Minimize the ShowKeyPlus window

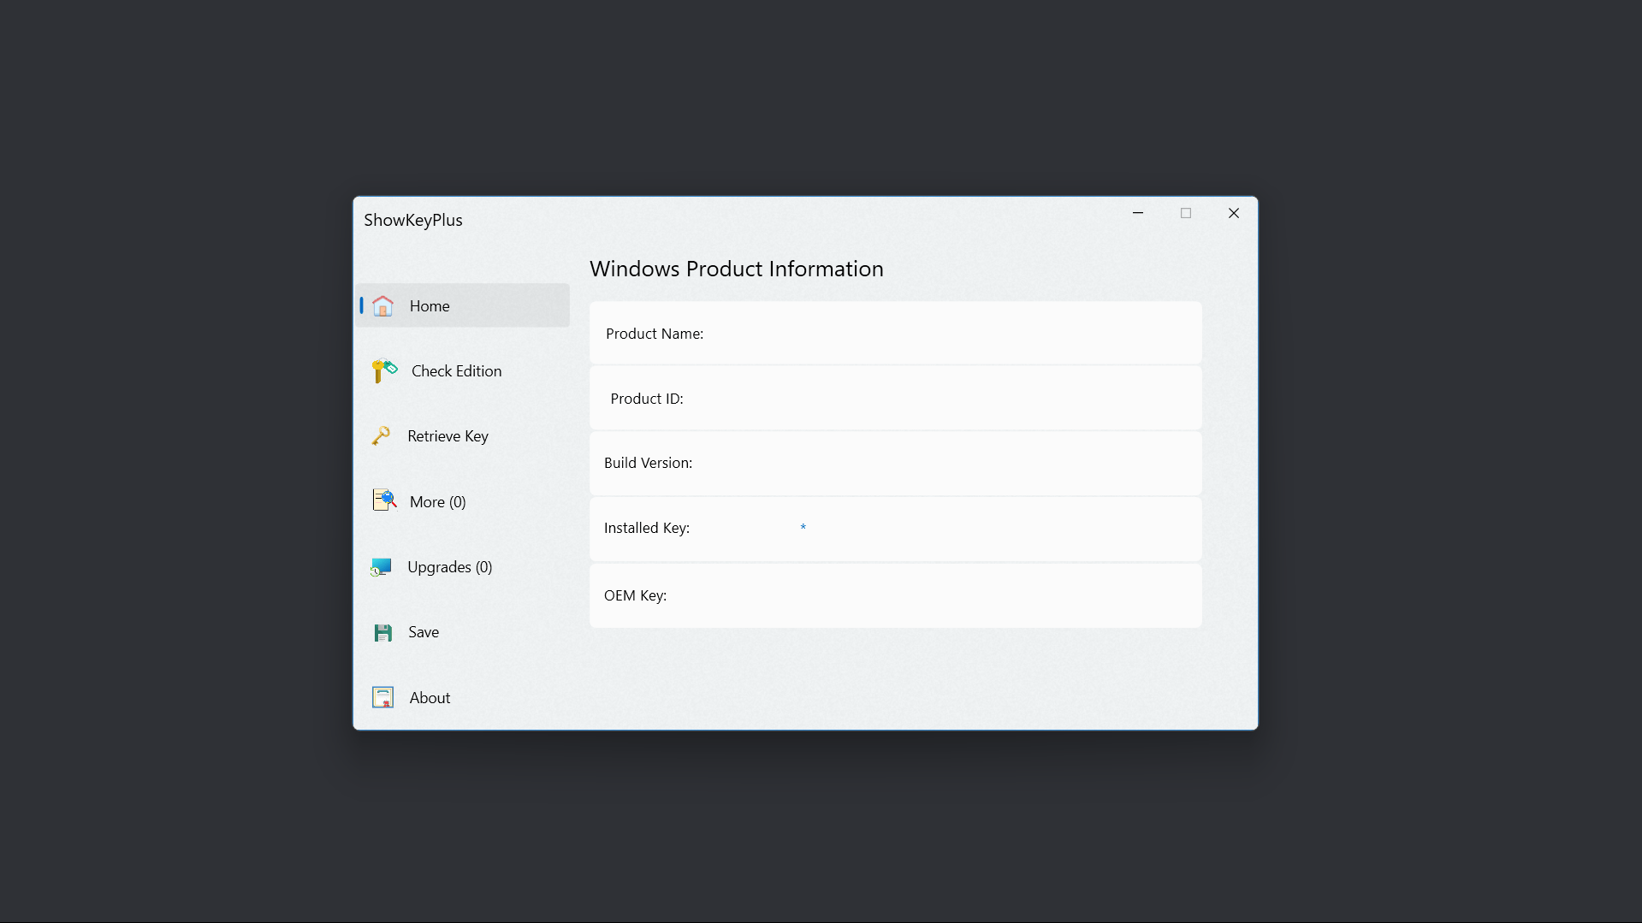(x=1138, y=213)
